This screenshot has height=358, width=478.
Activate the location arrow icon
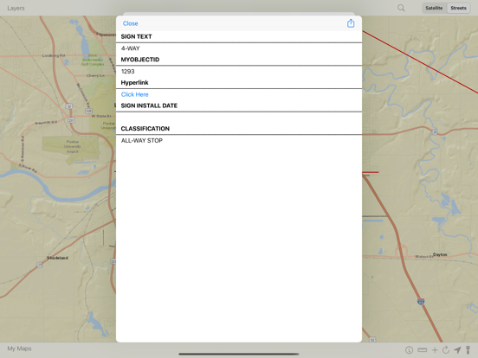[x=457, y=349]
